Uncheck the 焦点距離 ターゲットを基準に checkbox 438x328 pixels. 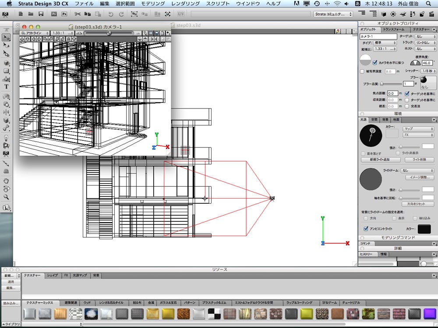coord(407,94)
